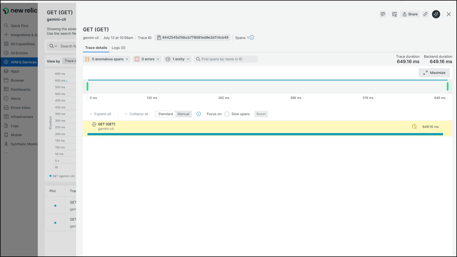The image size is (457, 257).
Task: Open the background search filter dropdown
Action: click(53, 46)
